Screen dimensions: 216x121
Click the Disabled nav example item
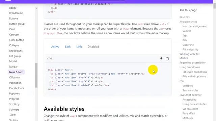point(93,47)
